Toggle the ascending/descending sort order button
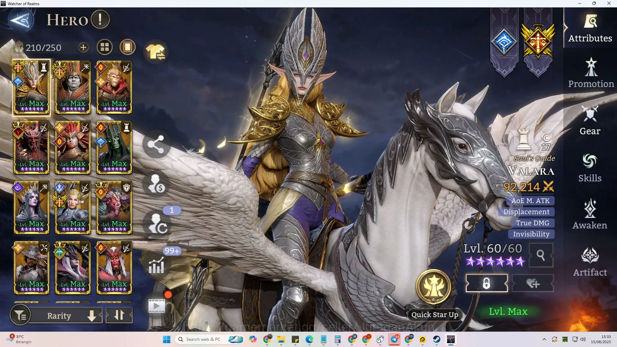617x347 pixels. click(119, 315)
